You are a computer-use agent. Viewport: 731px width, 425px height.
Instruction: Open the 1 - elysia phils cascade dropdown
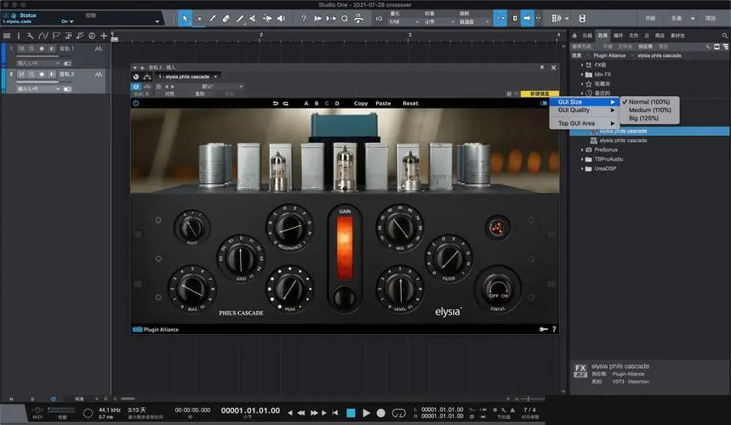pos(188,76)
